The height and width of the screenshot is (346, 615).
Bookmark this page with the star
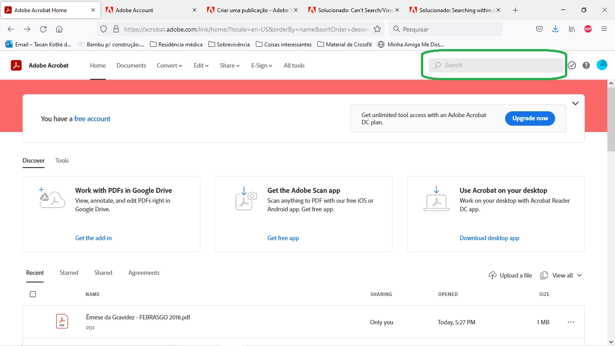click(377, 29)
